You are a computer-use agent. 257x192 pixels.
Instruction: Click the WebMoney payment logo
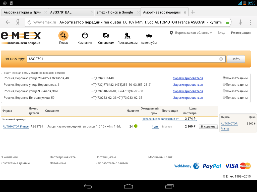click(x=187, y=166)
